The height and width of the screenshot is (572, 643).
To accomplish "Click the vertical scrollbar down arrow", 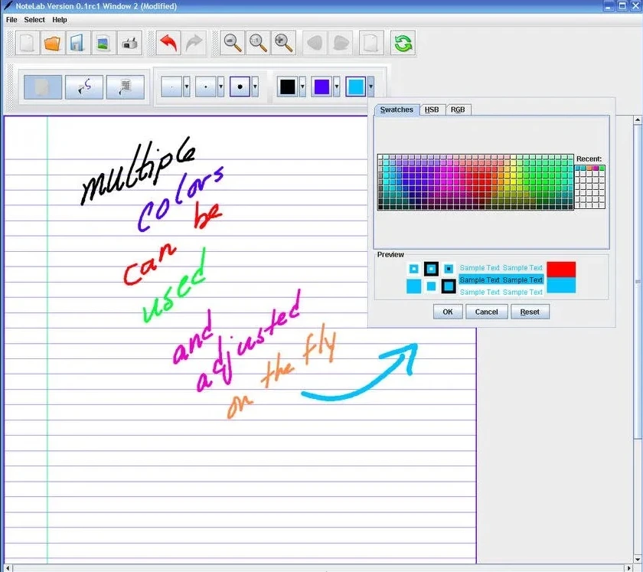I will click(x=637, y=559).
